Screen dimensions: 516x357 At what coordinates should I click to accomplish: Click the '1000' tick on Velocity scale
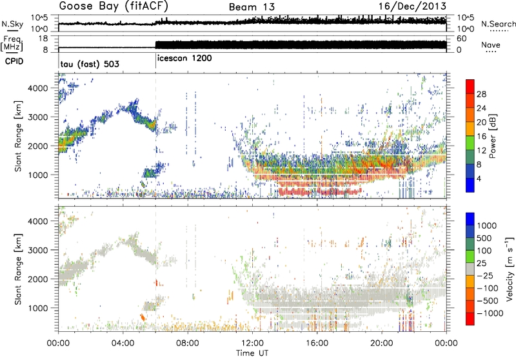[x=487, y=226]
